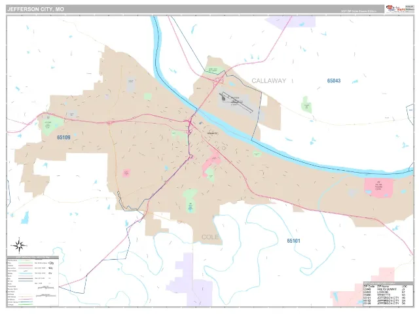Select the 65101 ZIP code label on the map

[x=294, y=241]
